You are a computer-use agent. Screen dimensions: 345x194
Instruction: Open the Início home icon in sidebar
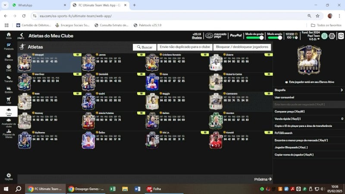pos(9,36)
